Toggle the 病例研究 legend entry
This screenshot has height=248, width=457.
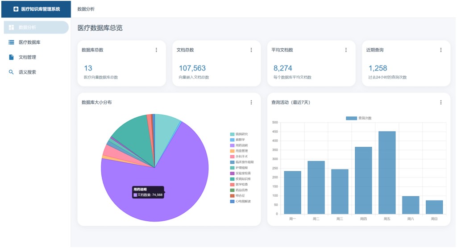coord(239,134)
